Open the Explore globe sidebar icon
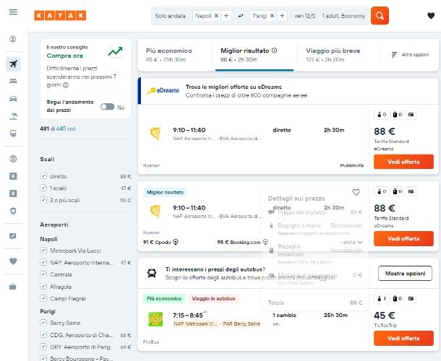 pyautogui.click(x=13, y=159)
